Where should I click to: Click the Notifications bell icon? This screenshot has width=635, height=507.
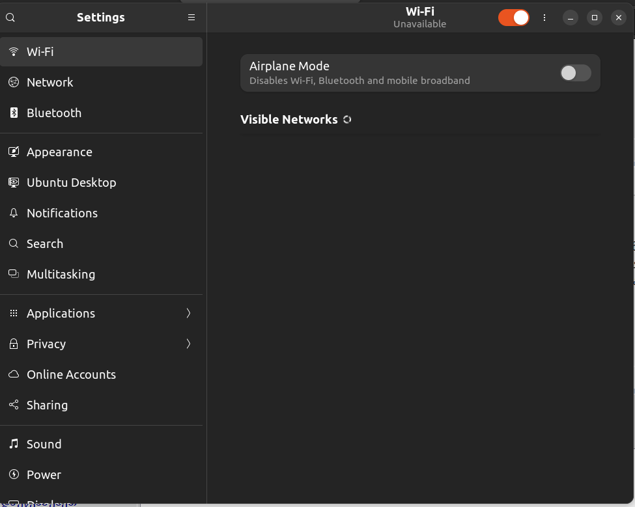14,213
